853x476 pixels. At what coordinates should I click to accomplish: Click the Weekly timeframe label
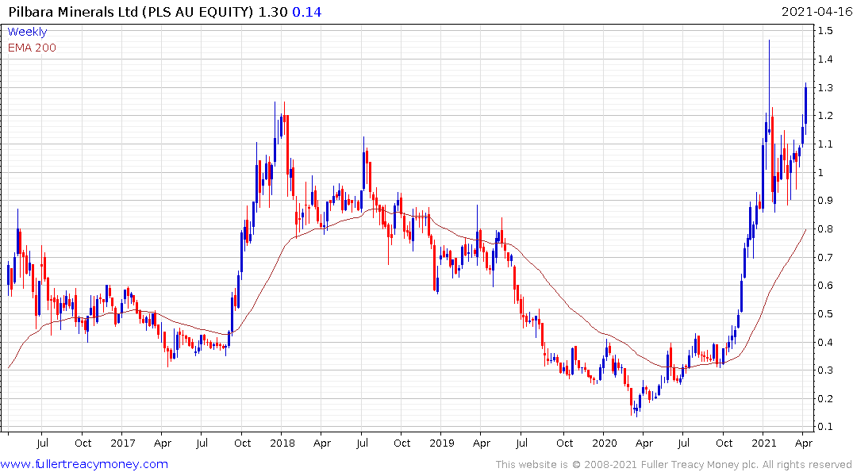[x=27, y=32]
